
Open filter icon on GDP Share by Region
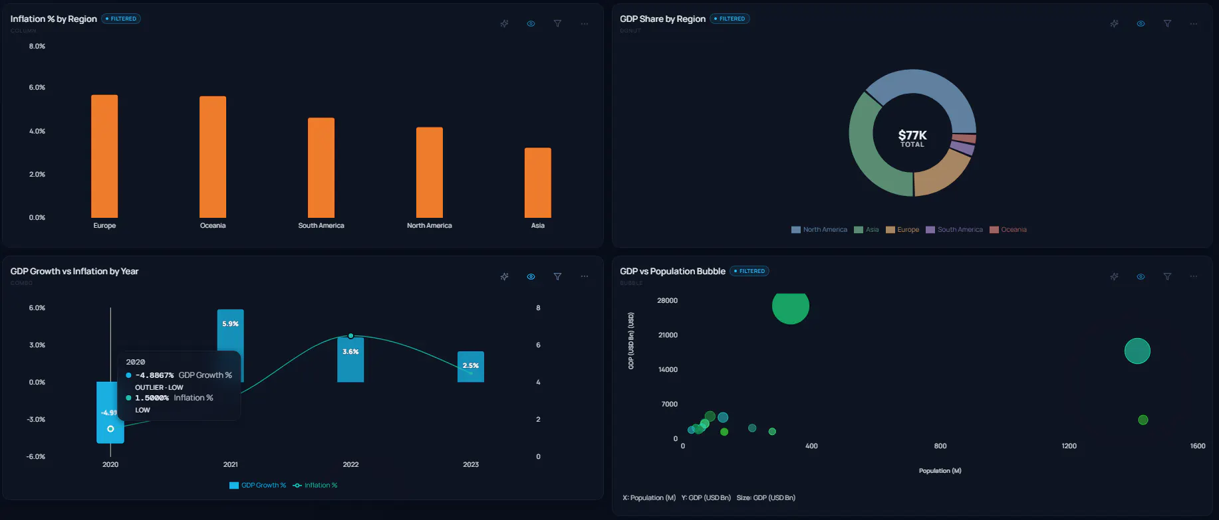(1167, 23)
